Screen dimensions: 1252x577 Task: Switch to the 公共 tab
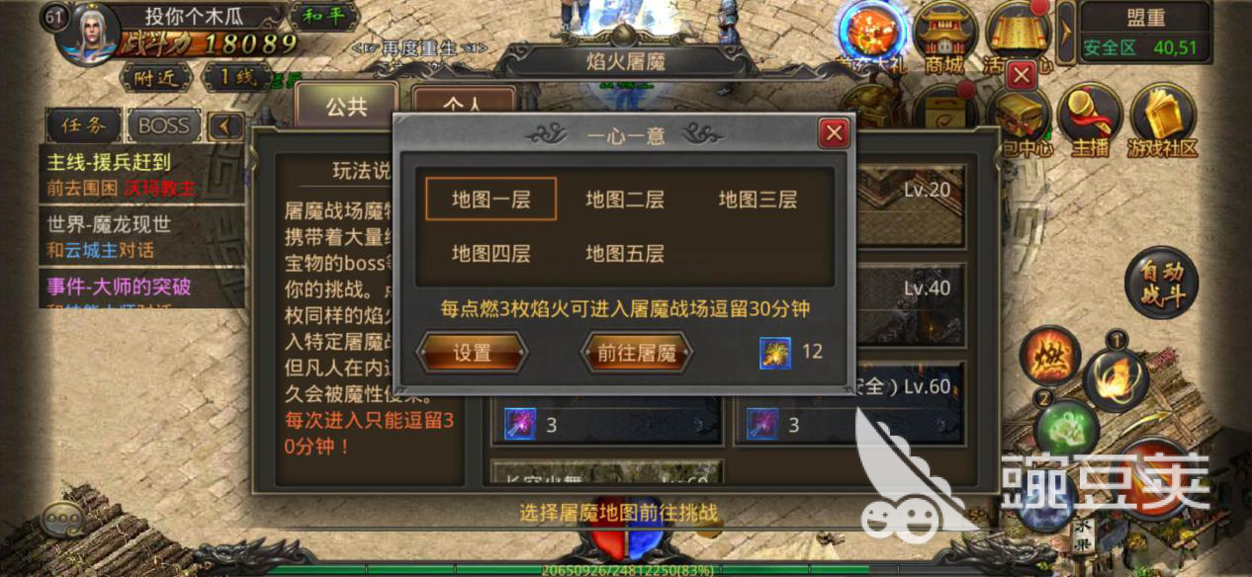(347, 107)
